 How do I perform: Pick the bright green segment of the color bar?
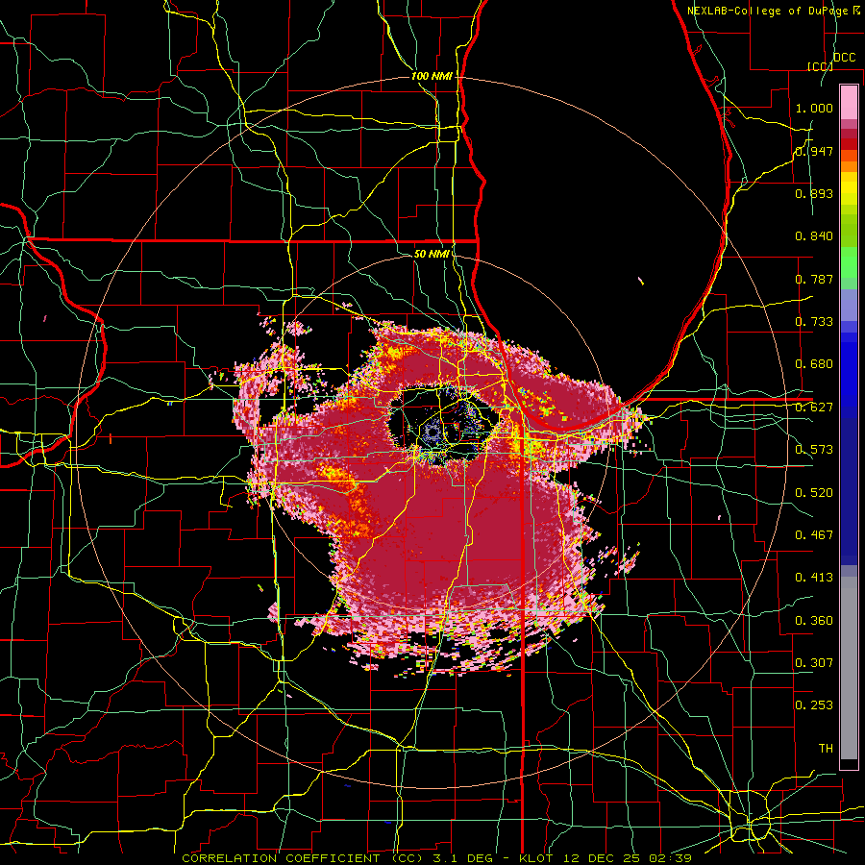coord(849,263)
